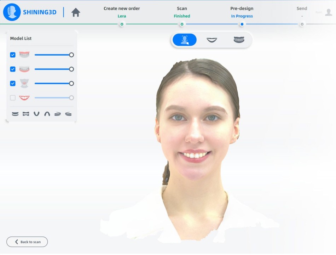The image size is (336, 255).
Task: Choose the inverted arch view icon
Action: (47, 114)
